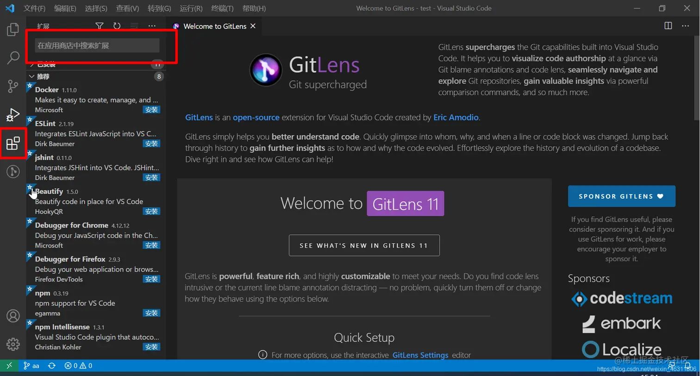Open the embark sponsor logo
The image size is (700, 376).
[x=622, y=324]
